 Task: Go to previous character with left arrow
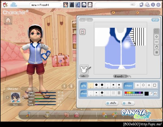pyautogui.click(x=8, y=97)
